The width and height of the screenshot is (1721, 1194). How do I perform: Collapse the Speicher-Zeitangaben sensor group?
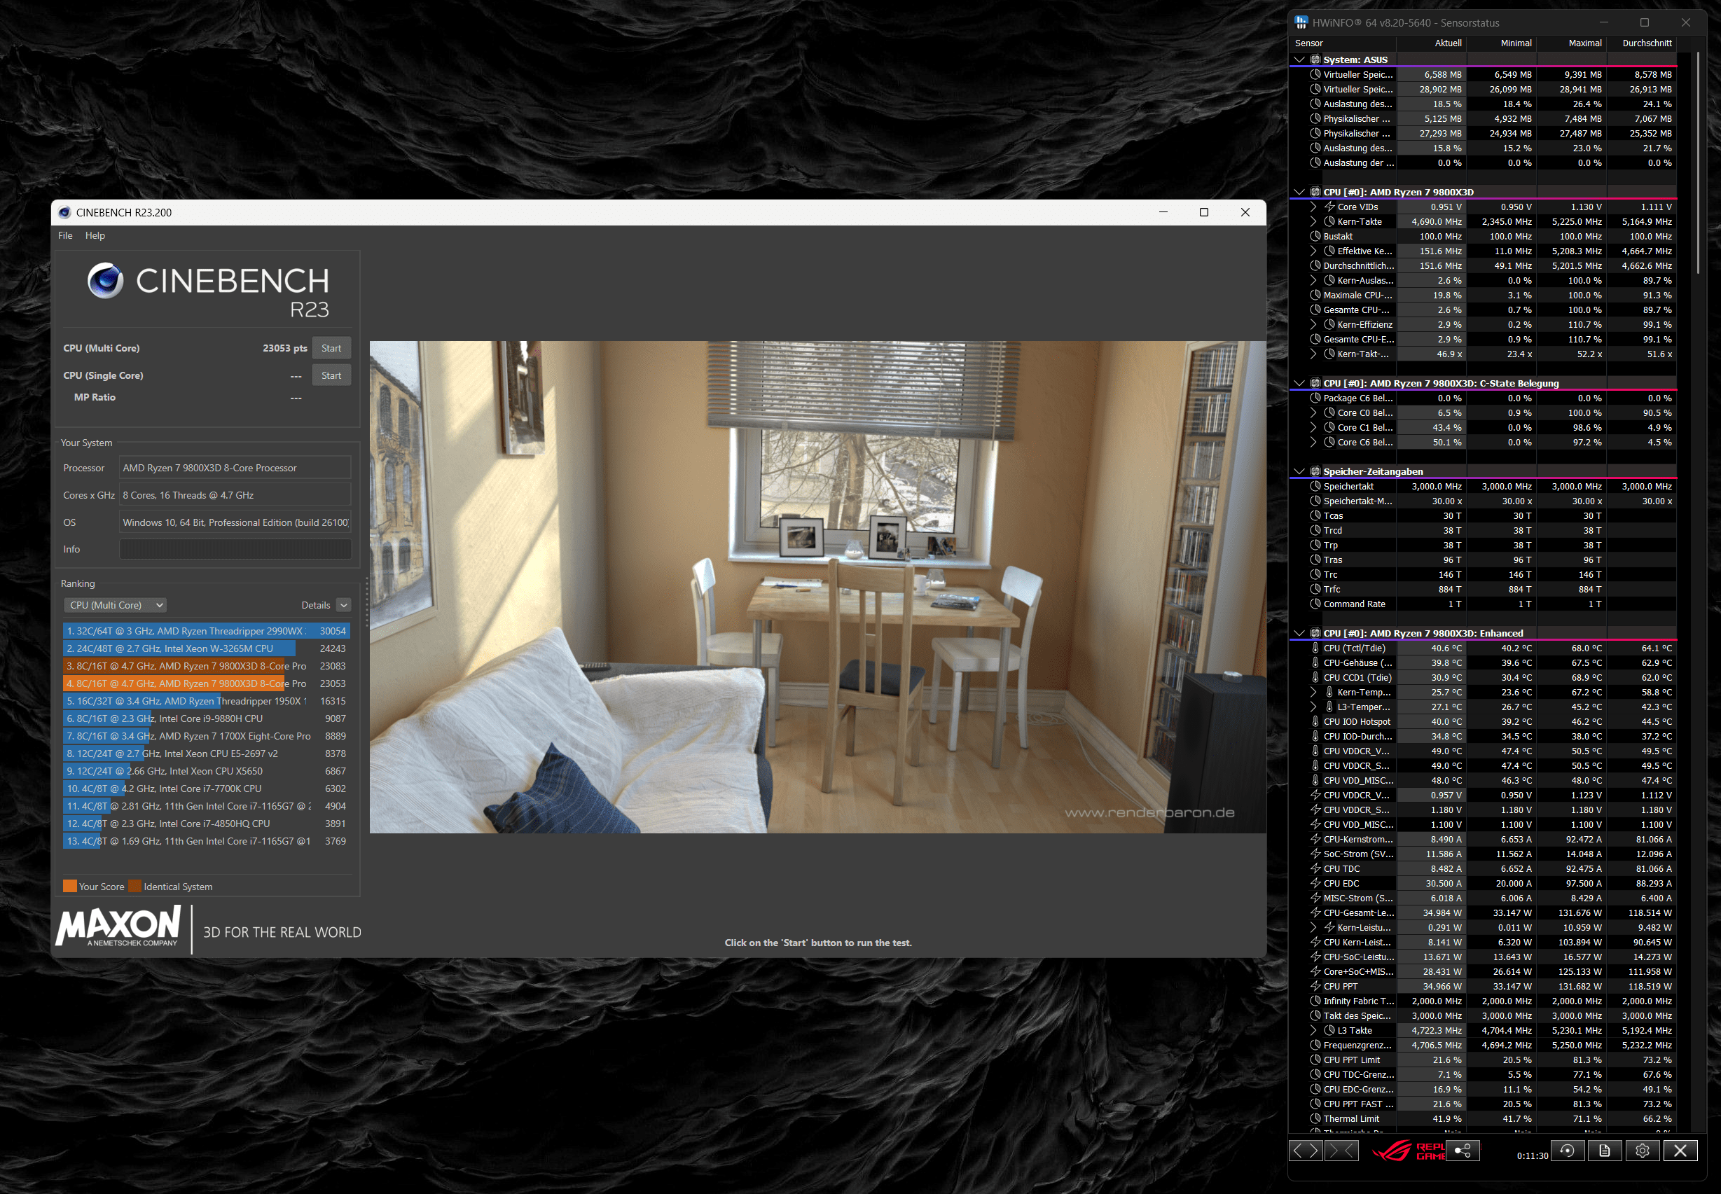(x=1299, y=471)
